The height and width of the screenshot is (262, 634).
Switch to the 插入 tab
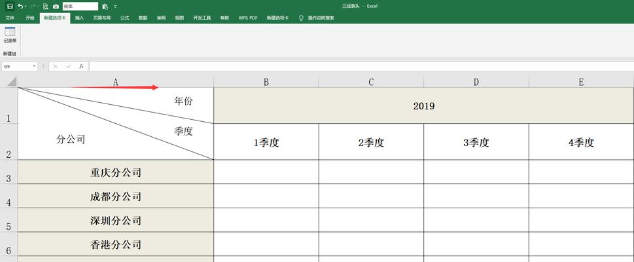pos(80,18)
